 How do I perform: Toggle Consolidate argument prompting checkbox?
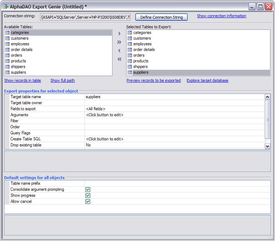coord(88,189)
